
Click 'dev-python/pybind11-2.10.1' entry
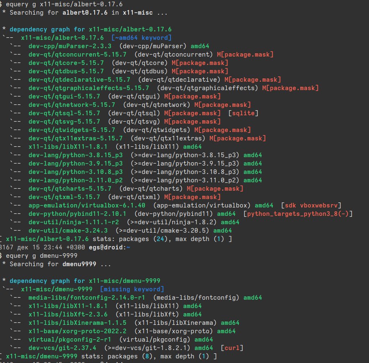[x=77, y=214]
